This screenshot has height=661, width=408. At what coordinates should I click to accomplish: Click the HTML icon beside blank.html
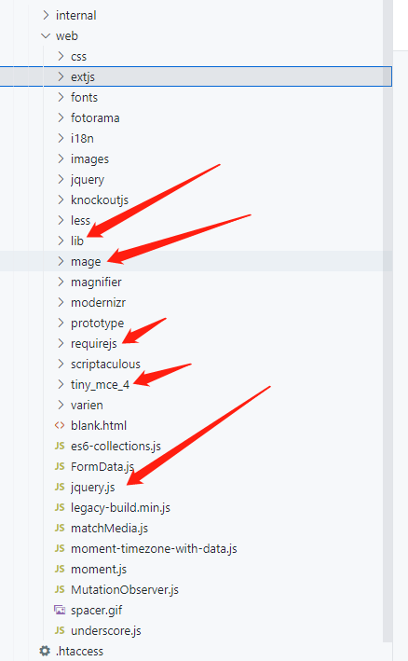point(60,425)
